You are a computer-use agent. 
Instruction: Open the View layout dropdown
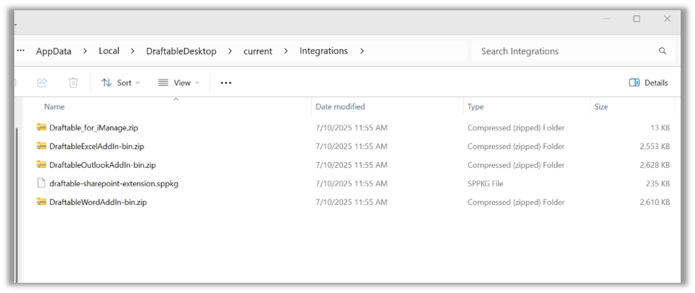point(178,83)
